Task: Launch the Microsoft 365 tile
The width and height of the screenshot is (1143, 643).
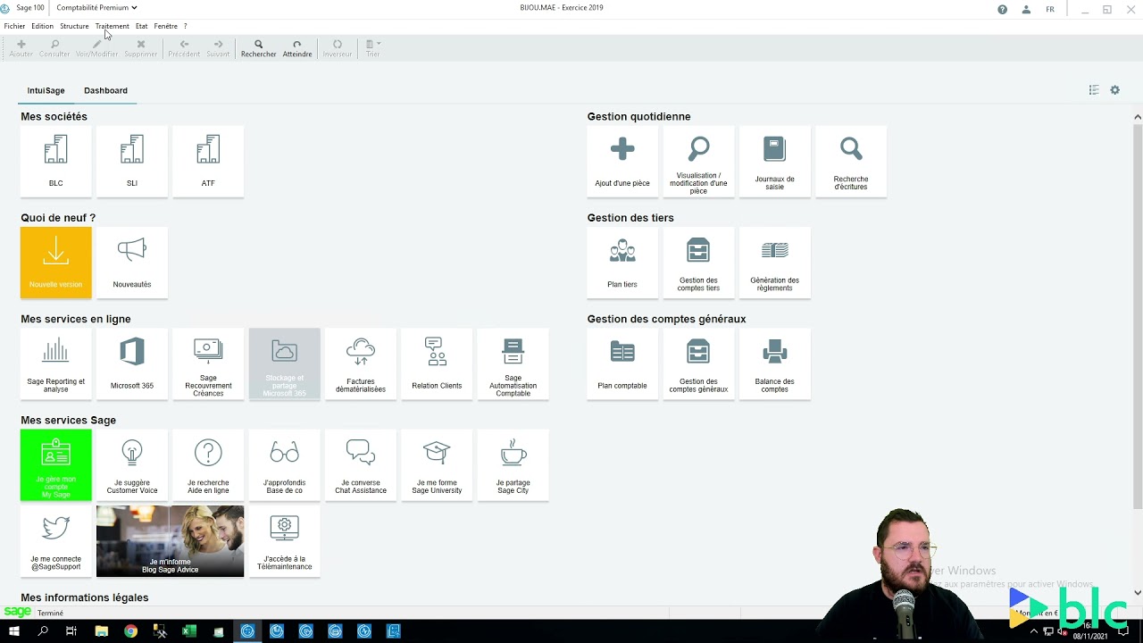Action: point(132,363)
